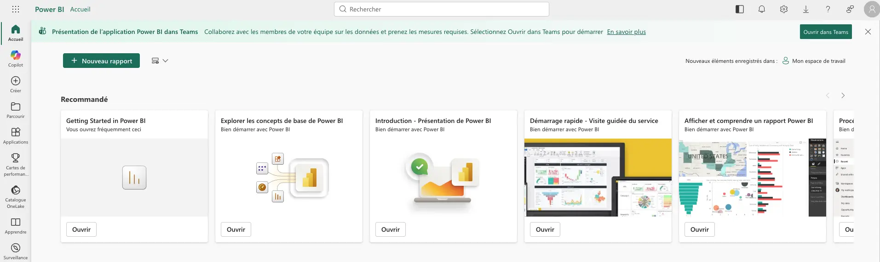Click the Recommandé next arrow
880x262 pixels.
tap(843, 95)
